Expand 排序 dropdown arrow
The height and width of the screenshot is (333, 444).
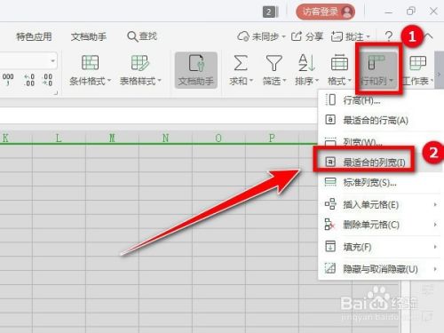pyautogui.click(x=317, y=81)
